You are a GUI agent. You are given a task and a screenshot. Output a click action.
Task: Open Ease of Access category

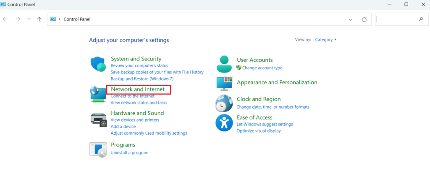(254, 117)
